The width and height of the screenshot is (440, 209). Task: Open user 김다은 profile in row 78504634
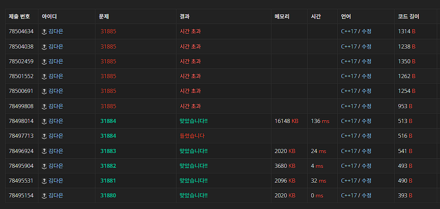coord(56,31)
